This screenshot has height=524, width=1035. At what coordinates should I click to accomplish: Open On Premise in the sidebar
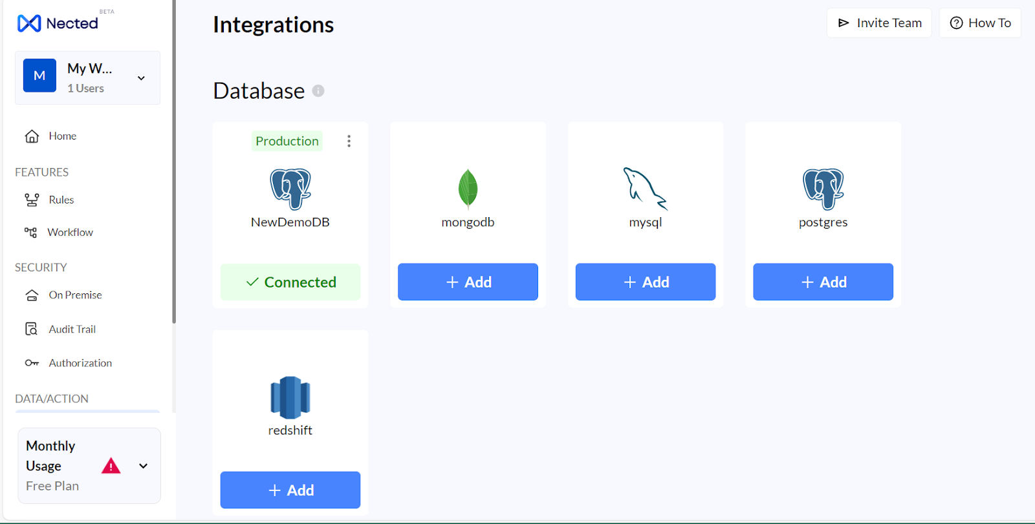pos(75,295)
